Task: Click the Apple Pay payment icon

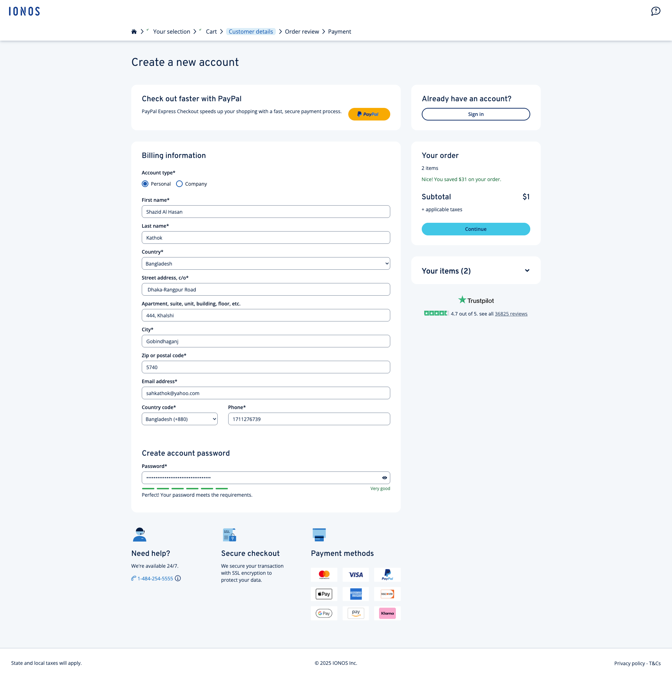Action: click(323, 594)
